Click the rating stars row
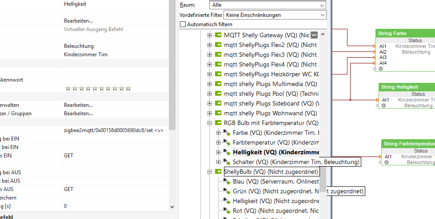Screen dimensions: 435x219 tap(98, 89)
